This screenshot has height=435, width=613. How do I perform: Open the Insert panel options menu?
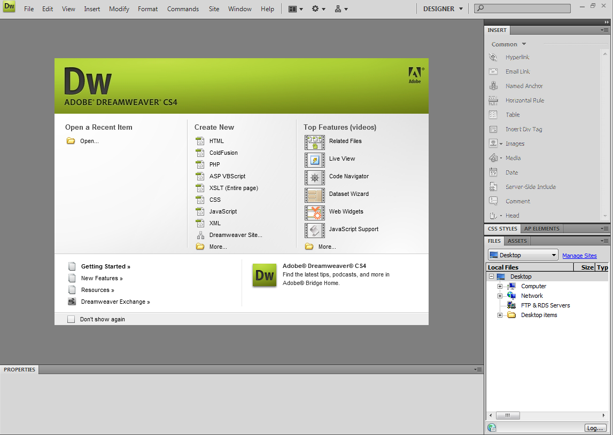coord(604,30)
